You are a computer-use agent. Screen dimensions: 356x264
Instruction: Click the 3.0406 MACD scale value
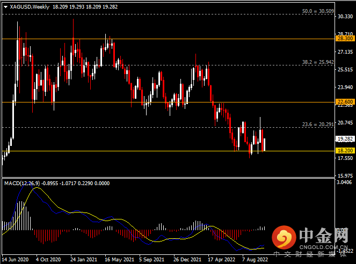[x=344, y=182]
